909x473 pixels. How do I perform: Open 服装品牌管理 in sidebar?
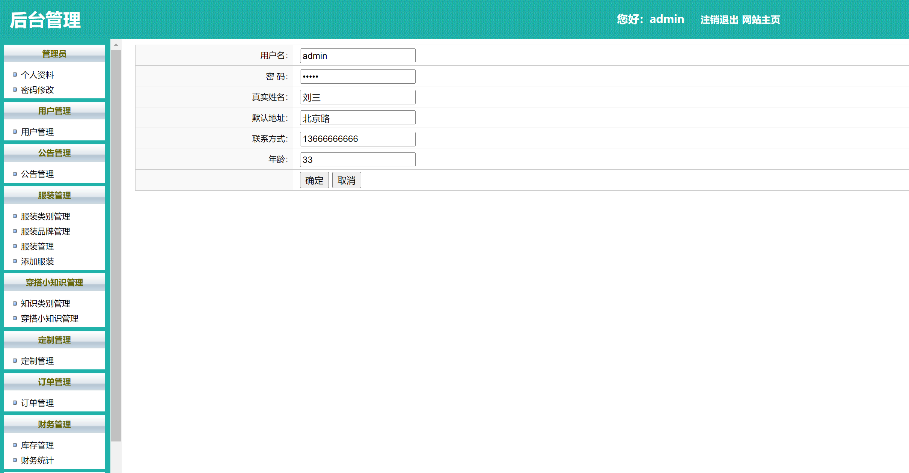[45, 231]
